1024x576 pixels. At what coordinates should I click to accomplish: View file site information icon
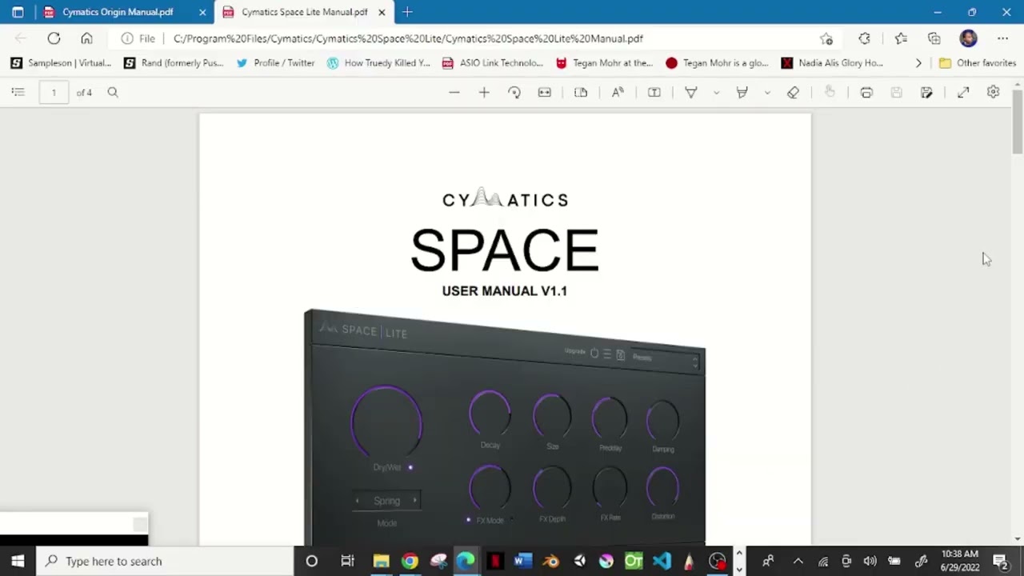coord(127,38)
